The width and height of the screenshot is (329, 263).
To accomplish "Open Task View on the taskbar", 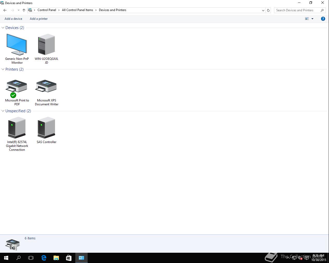I will [x=31, y=258].
